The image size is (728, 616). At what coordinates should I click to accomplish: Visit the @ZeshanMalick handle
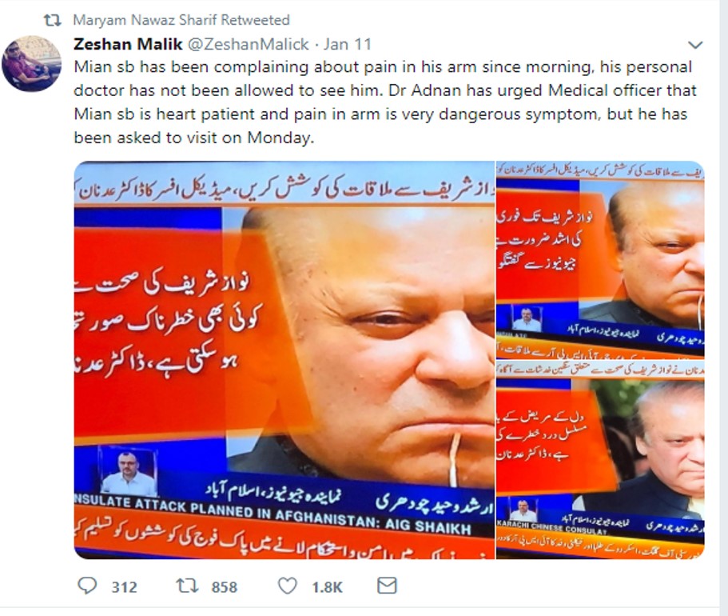248,44
